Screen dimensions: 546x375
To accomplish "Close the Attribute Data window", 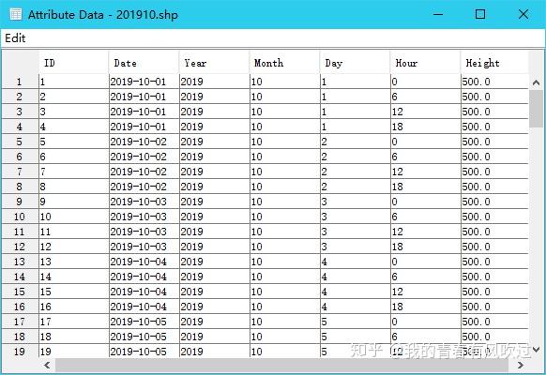I will 523,14.
